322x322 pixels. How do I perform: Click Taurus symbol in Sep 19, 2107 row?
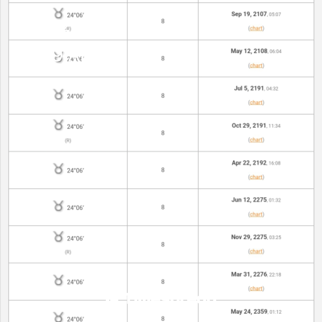click(x=58, y=14)
